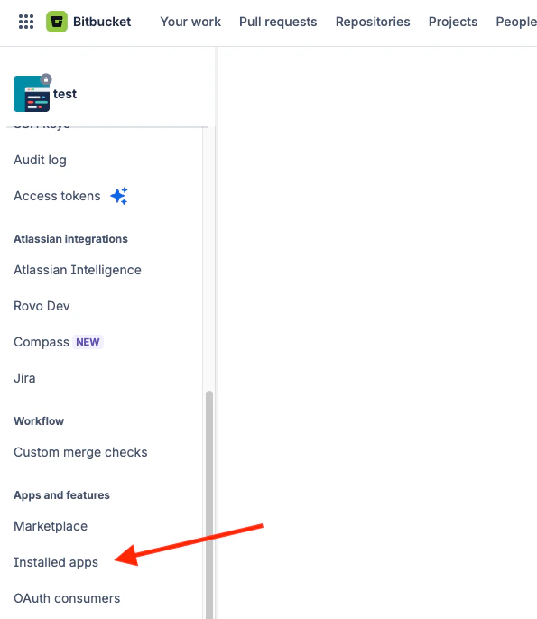Click the Atlassian integrations section heading
The width and height of the screenshot is (537, 619).
(70, 239)
